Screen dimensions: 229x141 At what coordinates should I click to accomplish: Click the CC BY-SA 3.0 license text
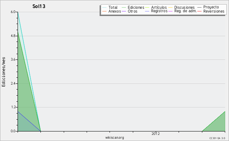click(217, 138)
